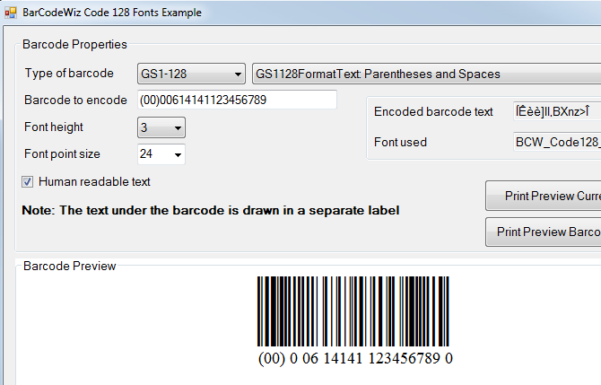Click the window title bar text
Screen dimensions: 601x385
pos(112,13)
